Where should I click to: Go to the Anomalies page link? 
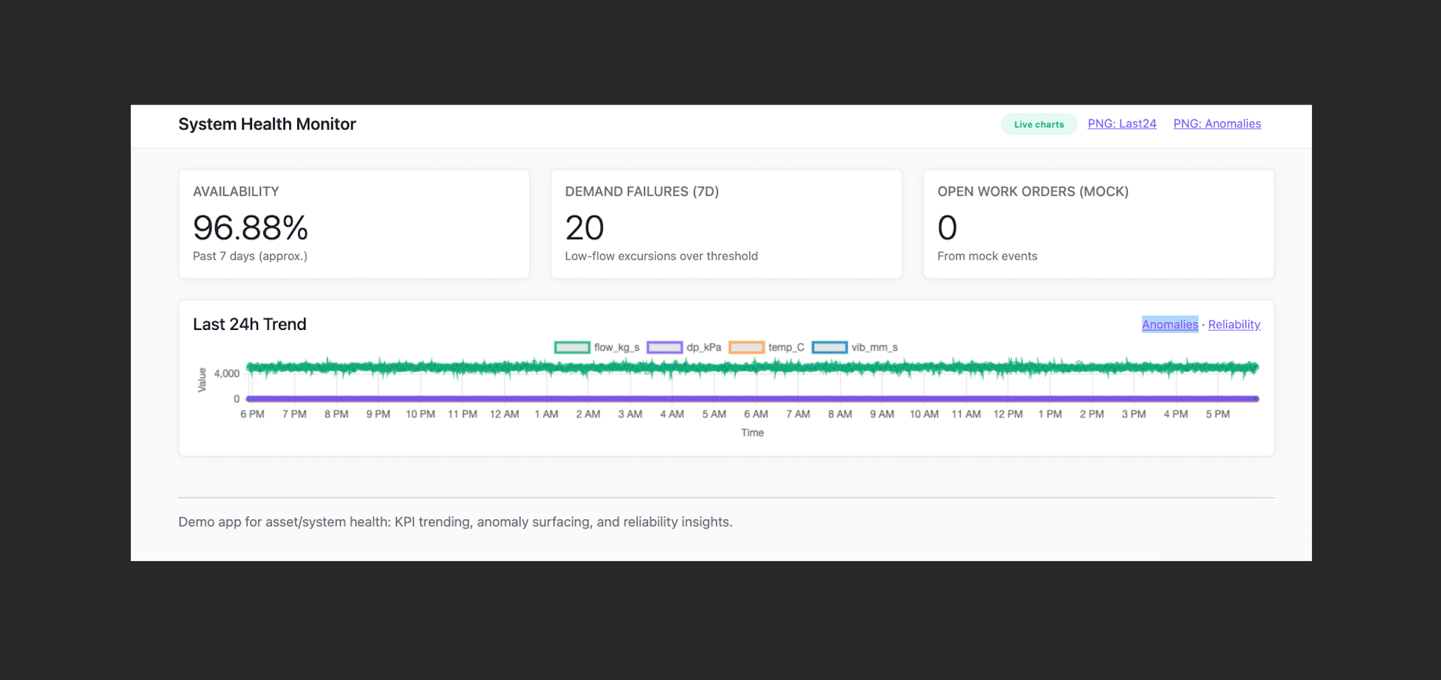click(x=1169, y=325)
